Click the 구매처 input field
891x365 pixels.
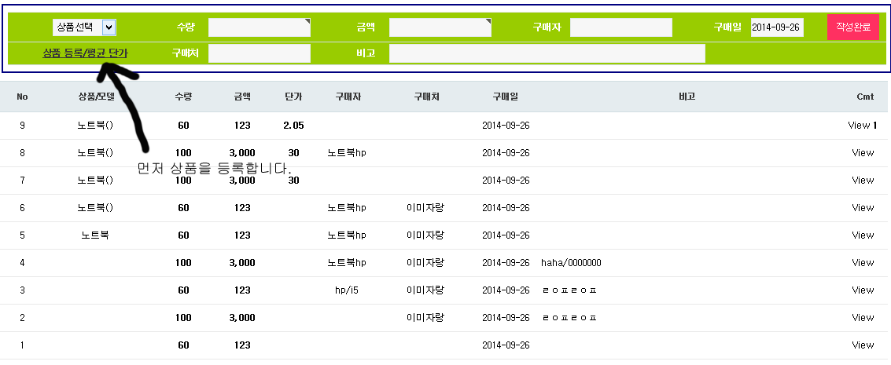tap(259, 53)
